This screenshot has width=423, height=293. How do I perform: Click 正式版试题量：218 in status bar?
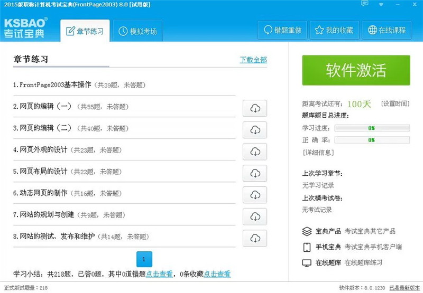(x=26, y=288)
